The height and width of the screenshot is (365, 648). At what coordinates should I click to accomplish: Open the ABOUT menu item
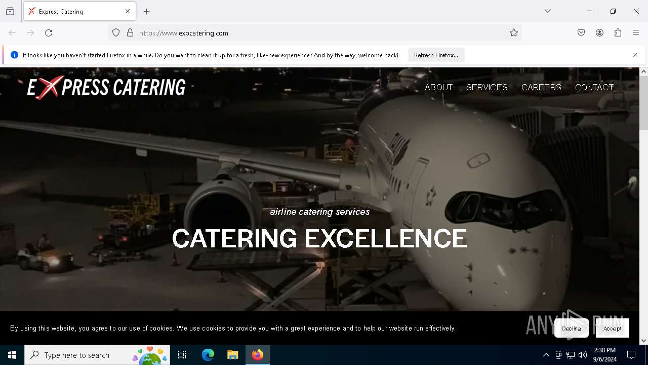tap(438, 87)
